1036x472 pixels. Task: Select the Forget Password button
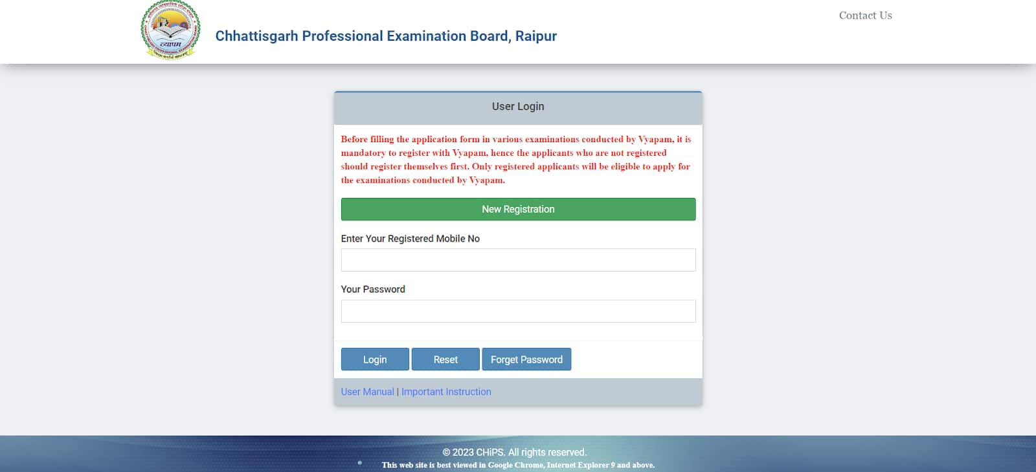point(526,359)
